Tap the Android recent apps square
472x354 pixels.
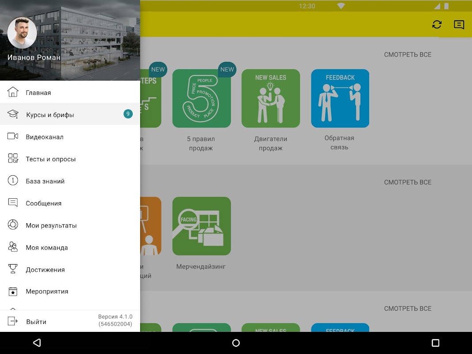pyautogui.click(x=435, y=343)
